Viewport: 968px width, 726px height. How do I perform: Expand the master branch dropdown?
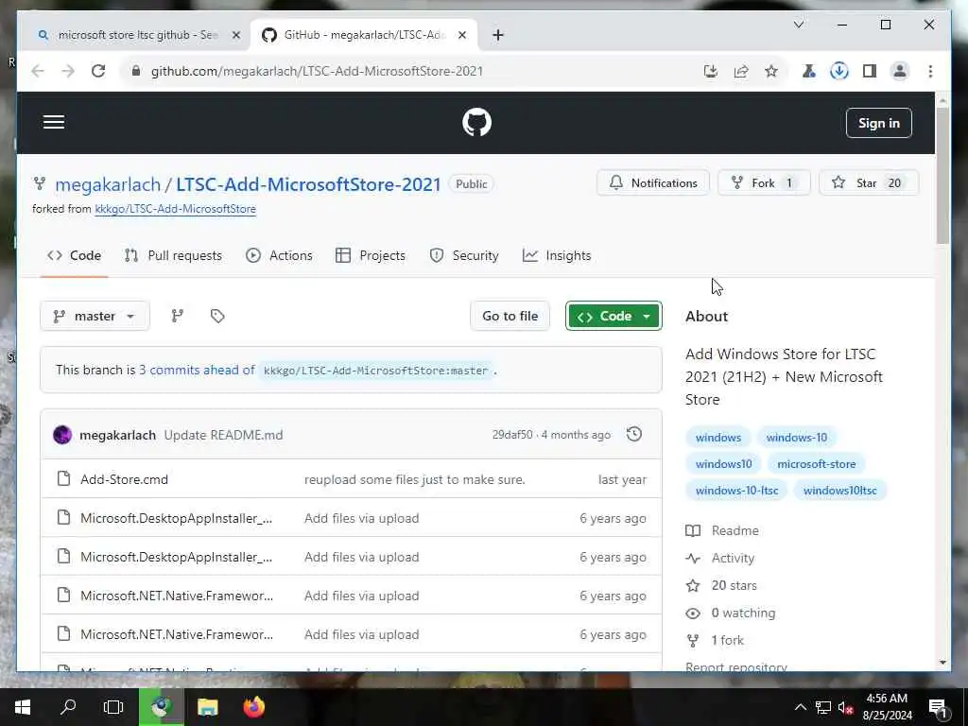click(x=95, y=316)
